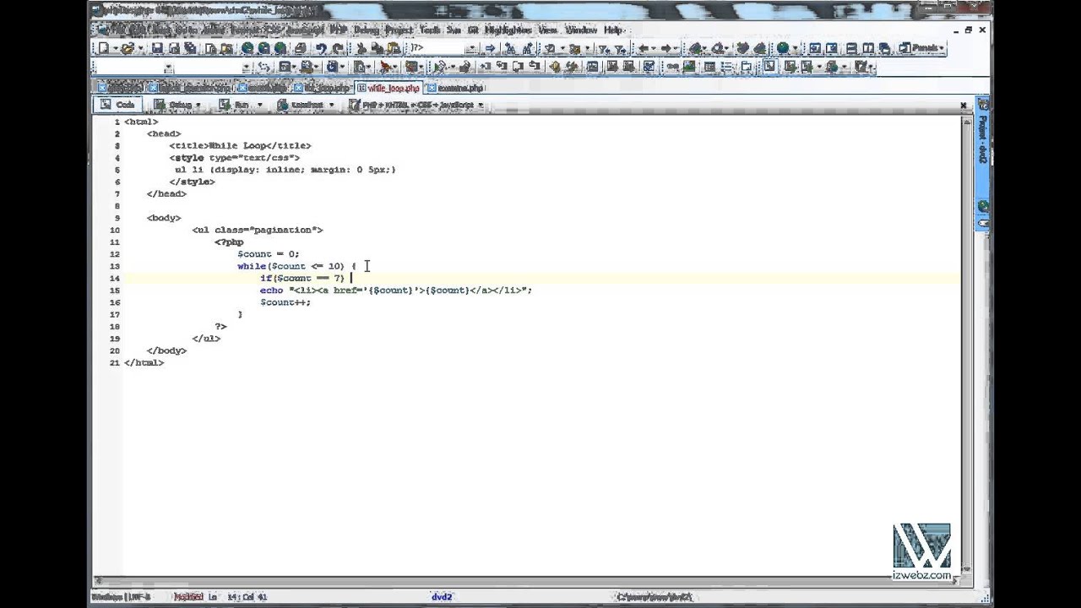
Task: Open the Panels dropdown
Action: 922,48
